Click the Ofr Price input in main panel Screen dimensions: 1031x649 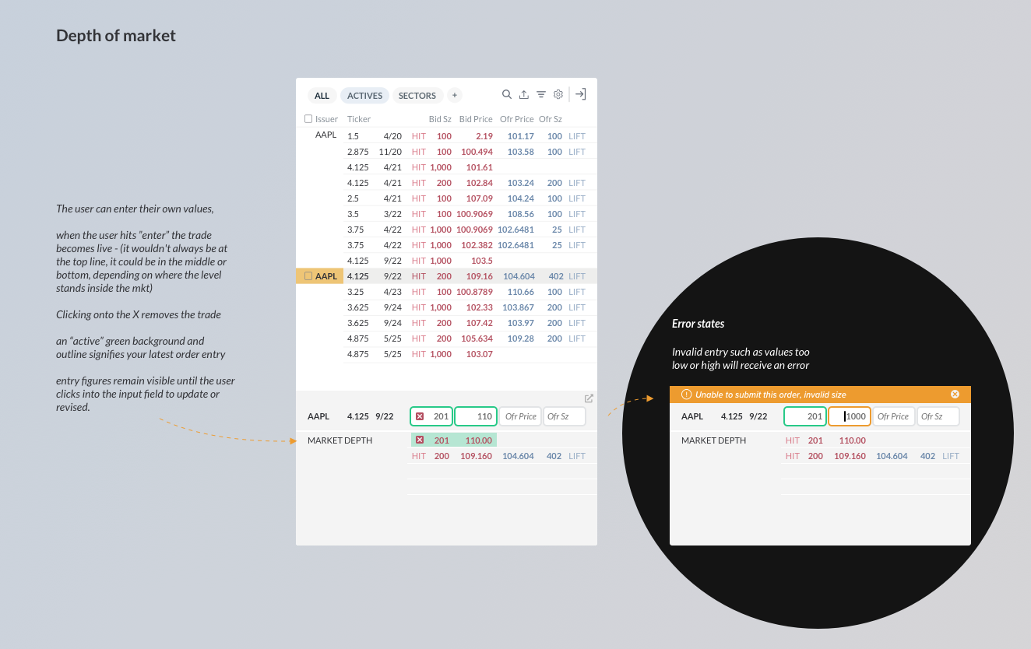pyautogui.click(x=520, y=416)
